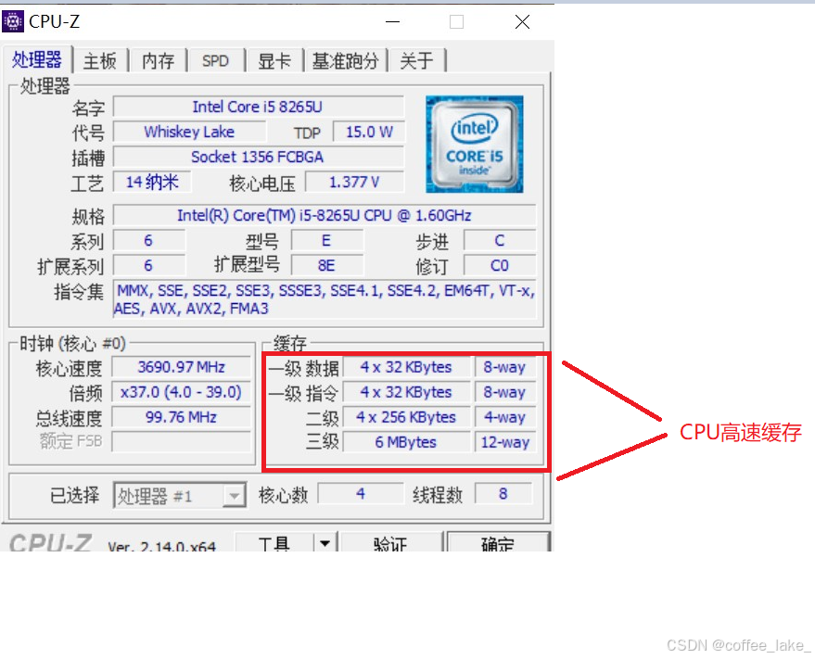815x659 pixels.
Task: Click the Intel Core i5 logo badge
Action: (474, 144)
